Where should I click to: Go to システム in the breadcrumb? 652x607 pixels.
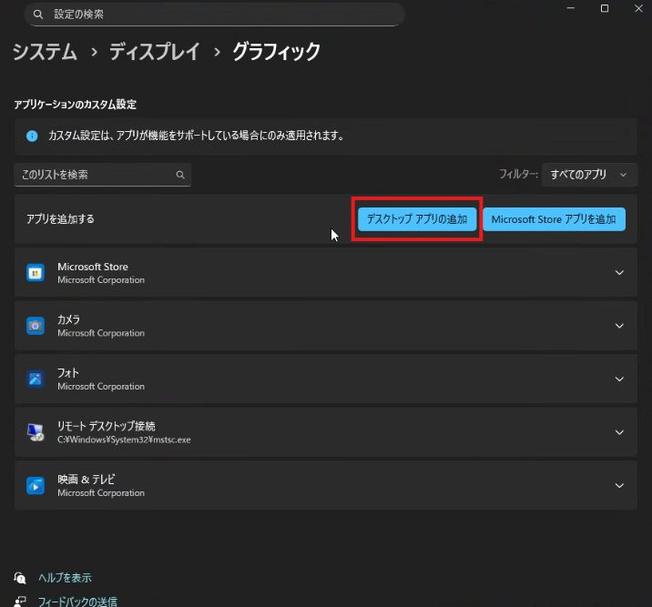[x=45, y=52]
